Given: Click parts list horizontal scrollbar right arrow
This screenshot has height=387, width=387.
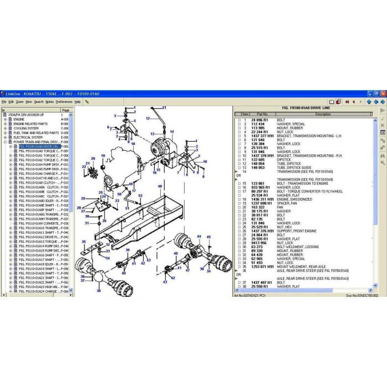Looking at the screenshot, I should click(x=370, y=290).
